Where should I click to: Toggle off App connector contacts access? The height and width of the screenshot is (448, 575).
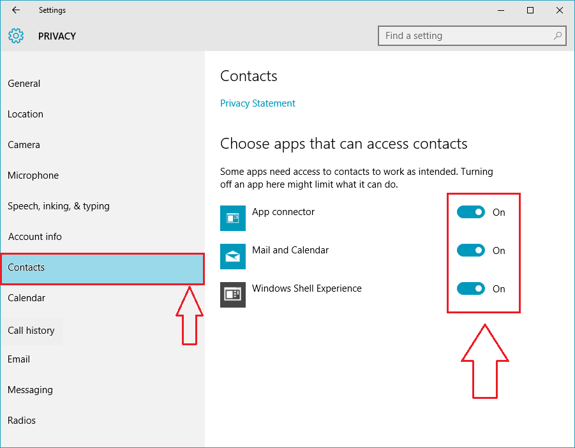click(471, 212)
